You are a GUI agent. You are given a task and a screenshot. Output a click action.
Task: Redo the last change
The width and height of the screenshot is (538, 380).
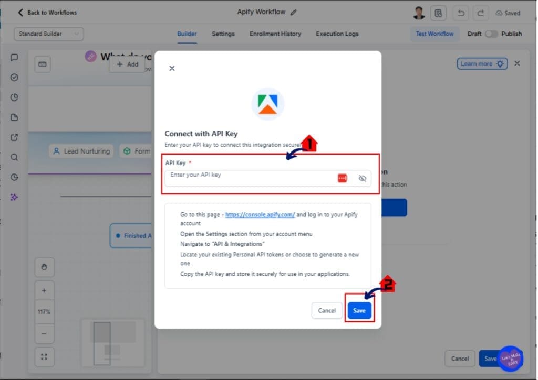(x=480, y=13)
